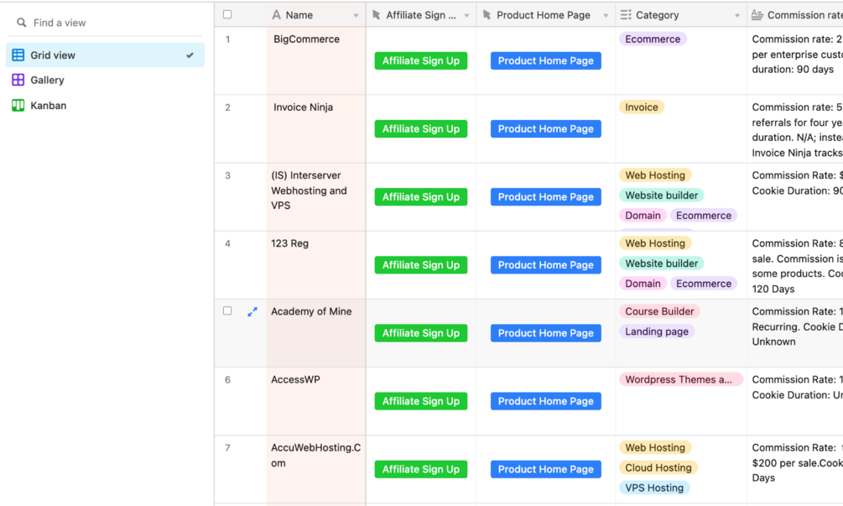Click the button-field icon in Affiliate Sign header
This screenshot has width=843, height=506.
377,15
